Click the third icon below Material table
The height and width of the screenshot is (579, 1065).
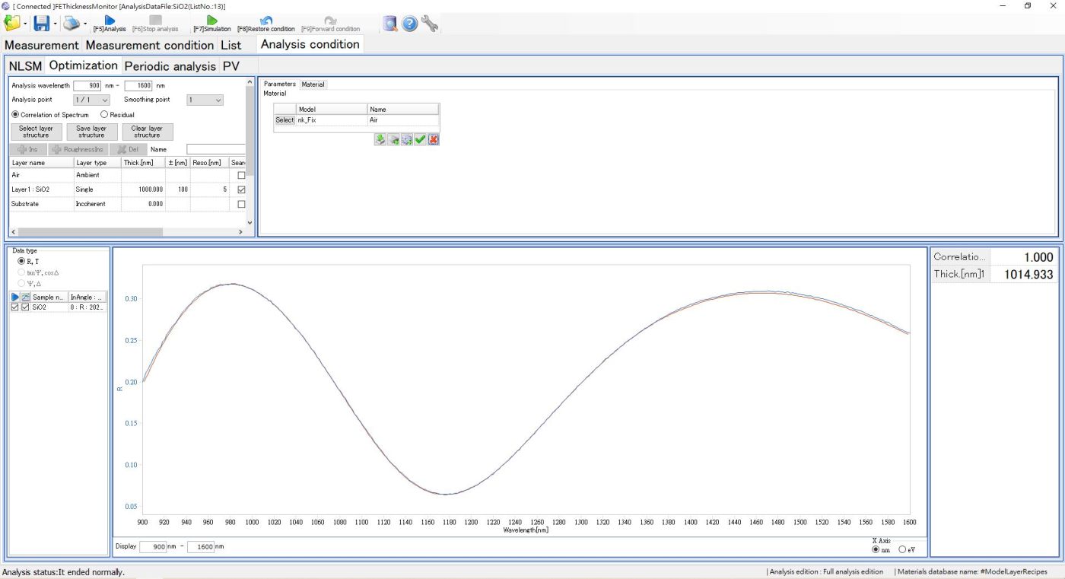(407, 139)
